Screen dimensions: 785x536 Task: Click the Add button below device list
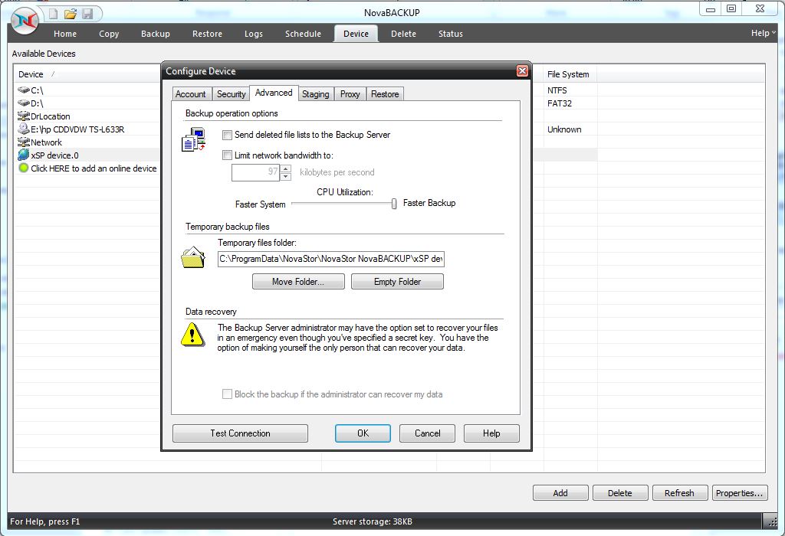pos(560,493)
